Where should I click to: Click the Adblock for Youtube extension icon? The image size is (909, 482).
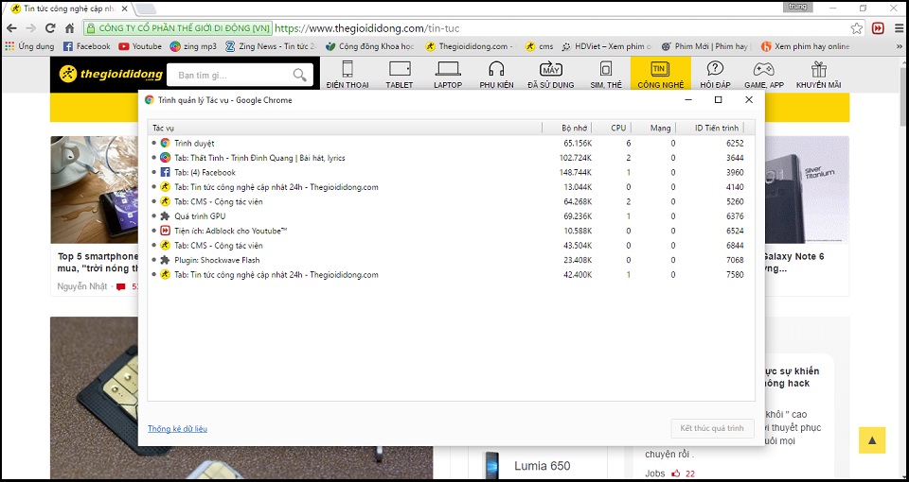(x=879, y=28)
